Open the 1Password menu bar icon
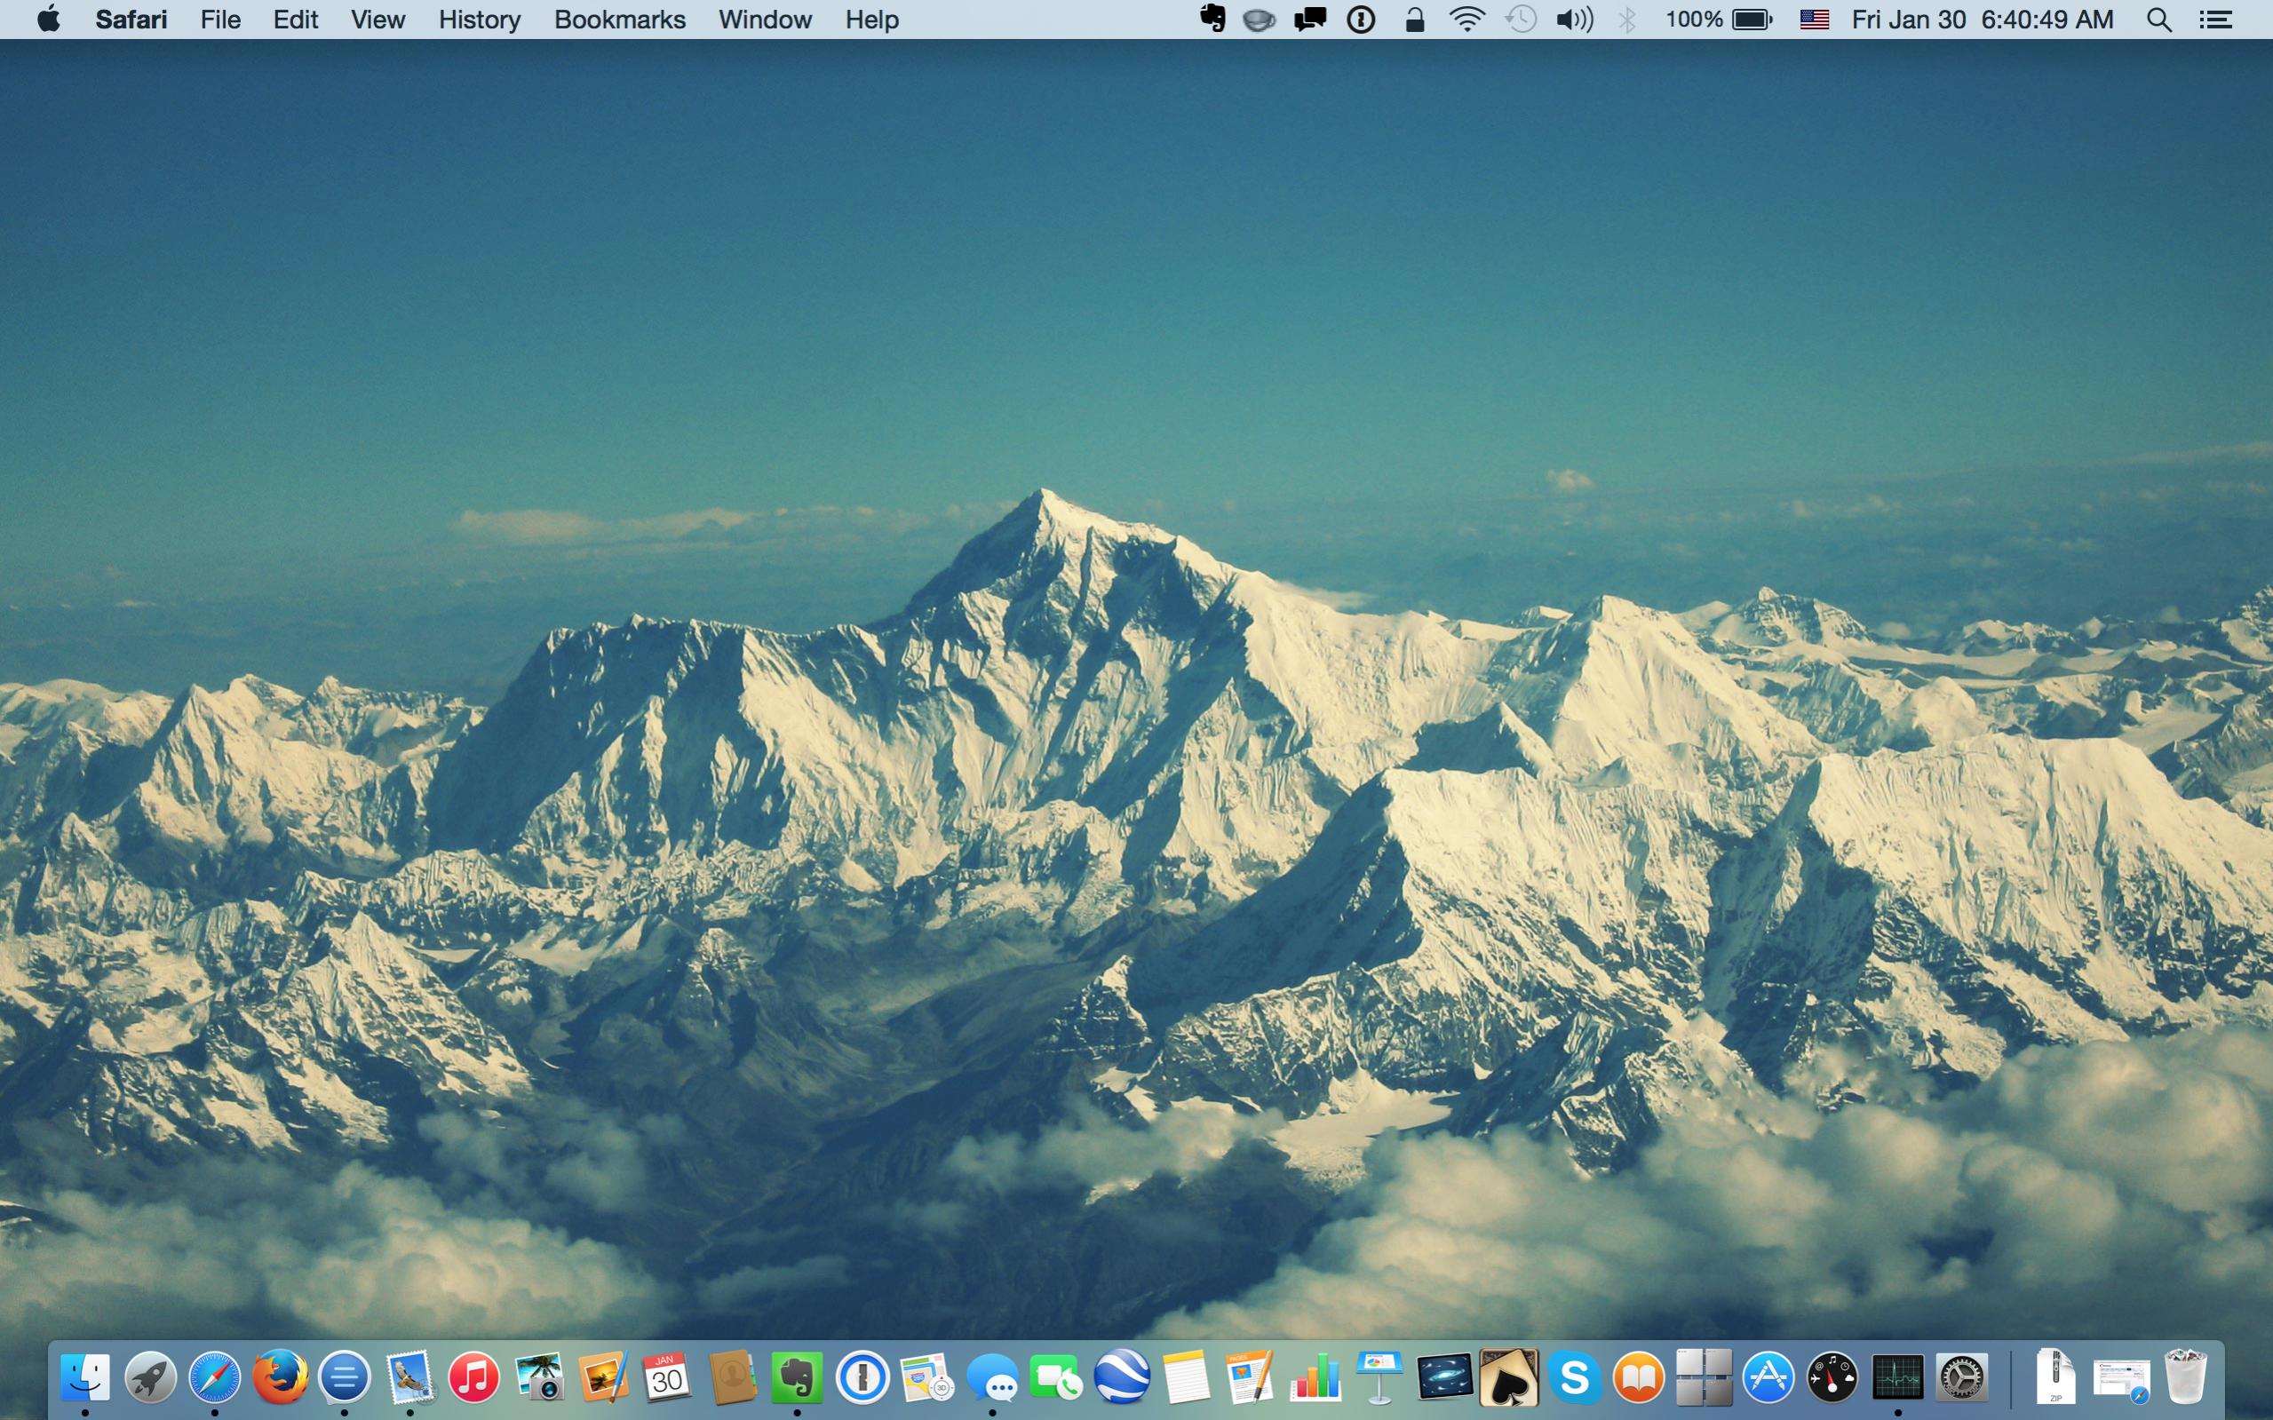The image size is (2273, 1420). [x=1360, y=20]
